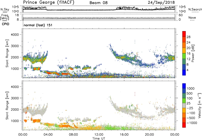202x140 pixels.
Task: Click the "04:00" time tick label
Action: [x=48, y=135]
